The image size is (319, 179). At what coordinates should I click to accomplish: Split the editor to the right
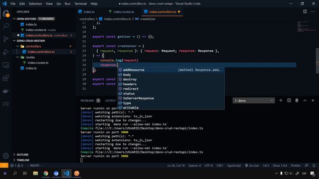point(305,11)
